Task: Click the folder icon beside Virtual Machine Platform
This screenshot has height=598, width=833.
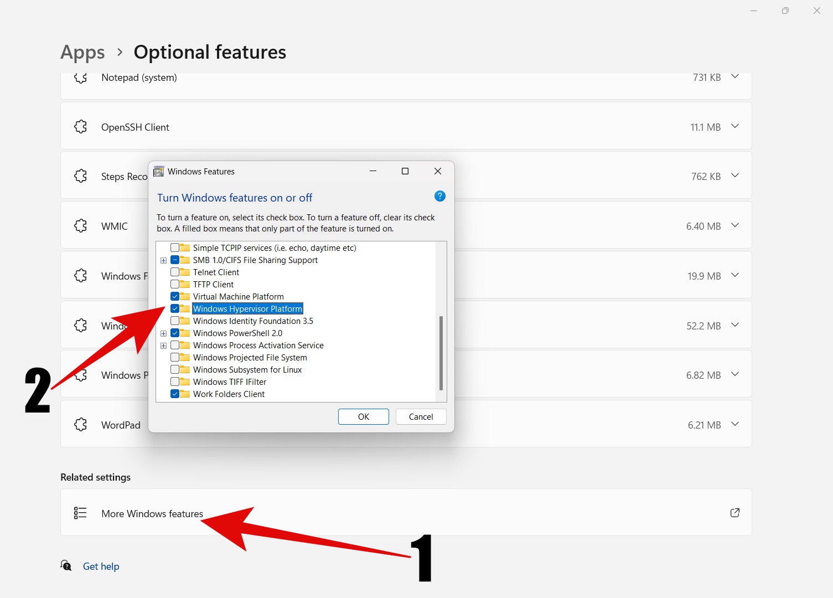Action: tap(185, 296)
